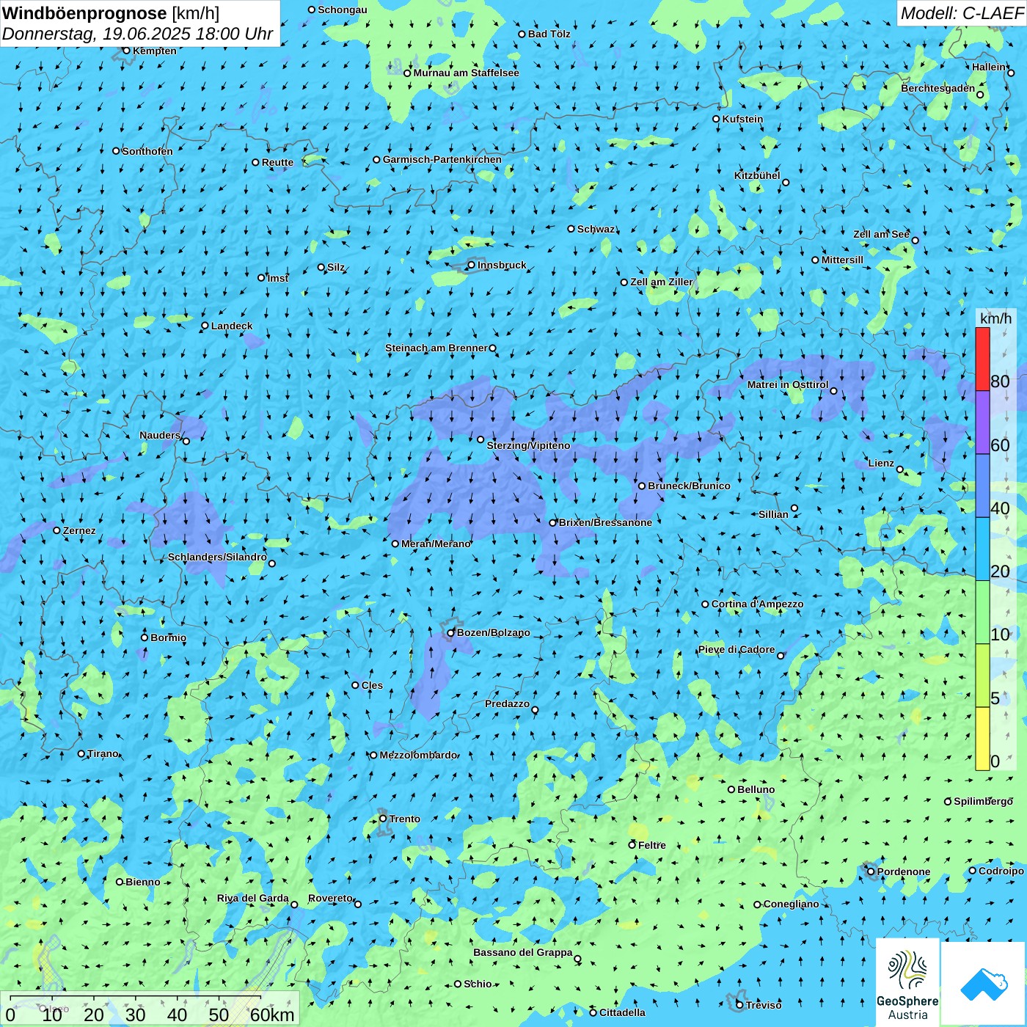The image size is (1027, 1027).
Task: Click the purple 60-80 km/h legend color
Action: (982, 423)
